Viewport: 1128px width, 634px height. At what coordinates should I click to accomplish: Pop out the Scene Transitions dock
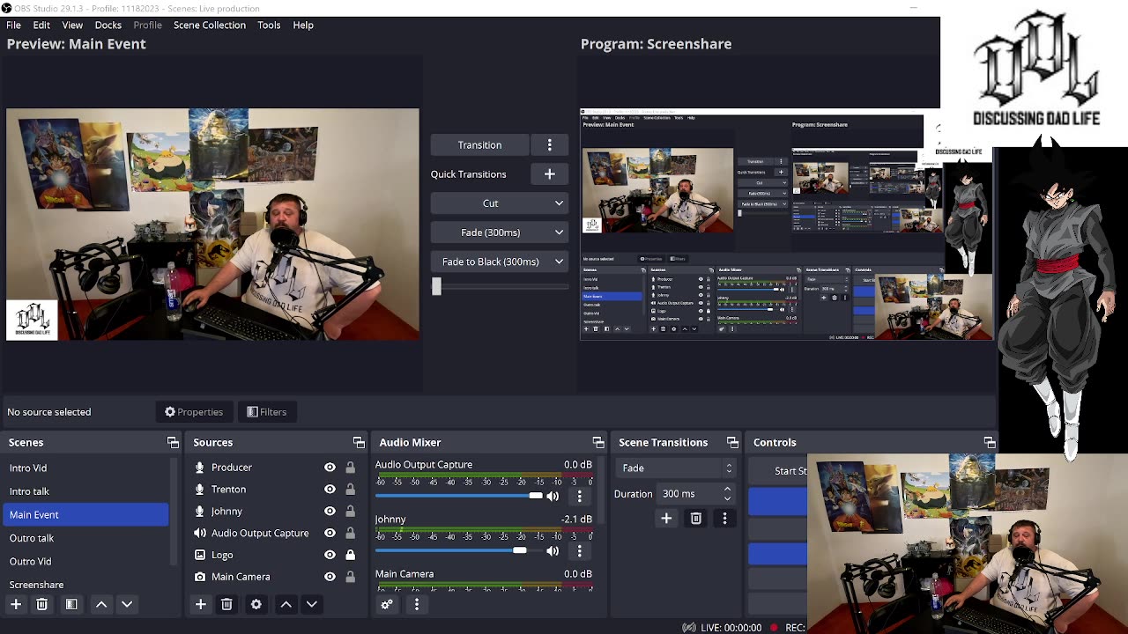(x=732, y=442)
